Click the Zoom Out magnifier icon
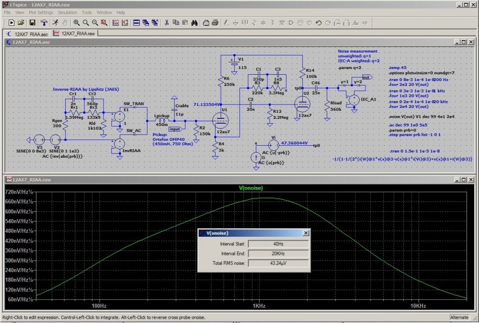This screenshot has height=323, width=479. [x=95, y=23]
